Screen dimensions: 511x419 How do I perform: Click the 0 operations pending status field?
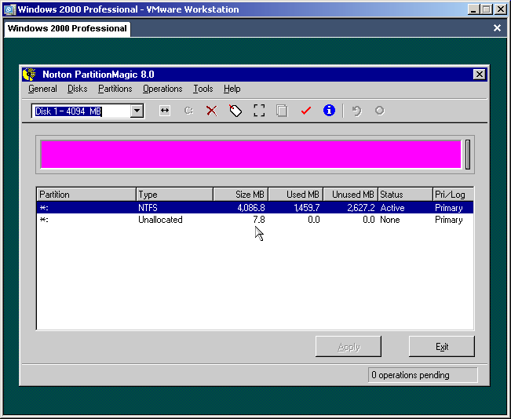click(x=422, y=375)
